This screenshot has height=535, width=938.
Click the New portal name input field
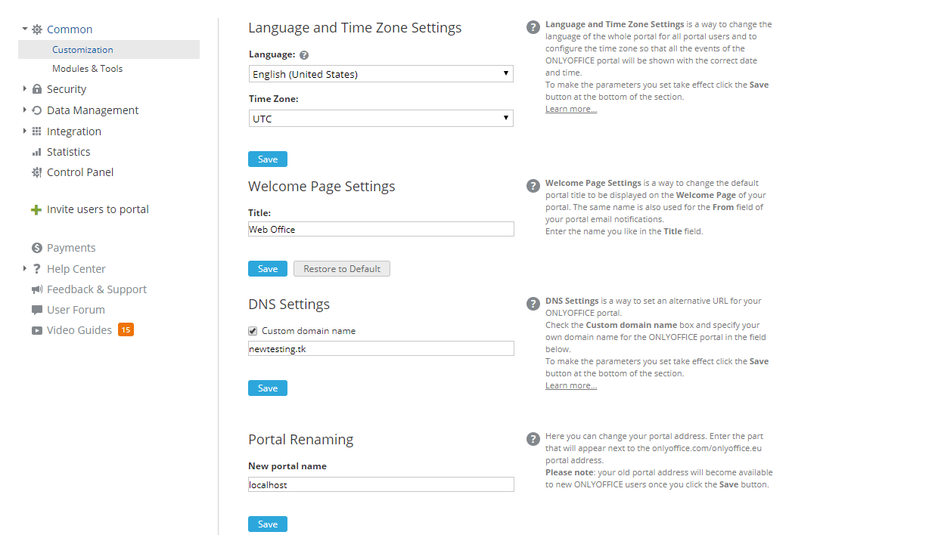[x=380, y=484]
